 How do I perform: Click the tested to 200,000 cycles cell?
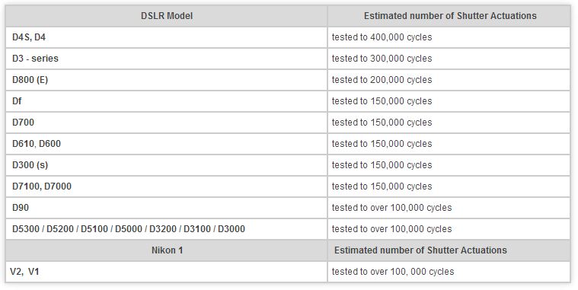coord(449,80)
